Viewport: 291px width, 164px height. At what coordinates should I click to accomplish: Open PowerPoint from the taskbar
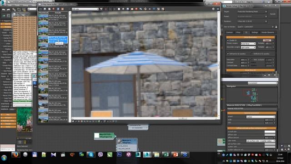click(x=176, y=154)
